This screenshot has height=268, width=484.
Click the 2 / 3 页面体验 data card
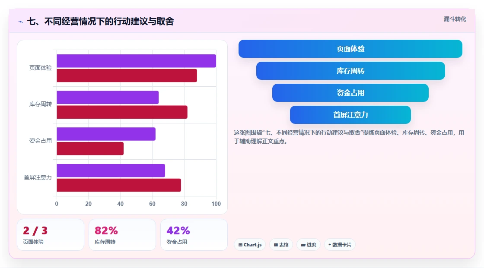pos(51,235)
